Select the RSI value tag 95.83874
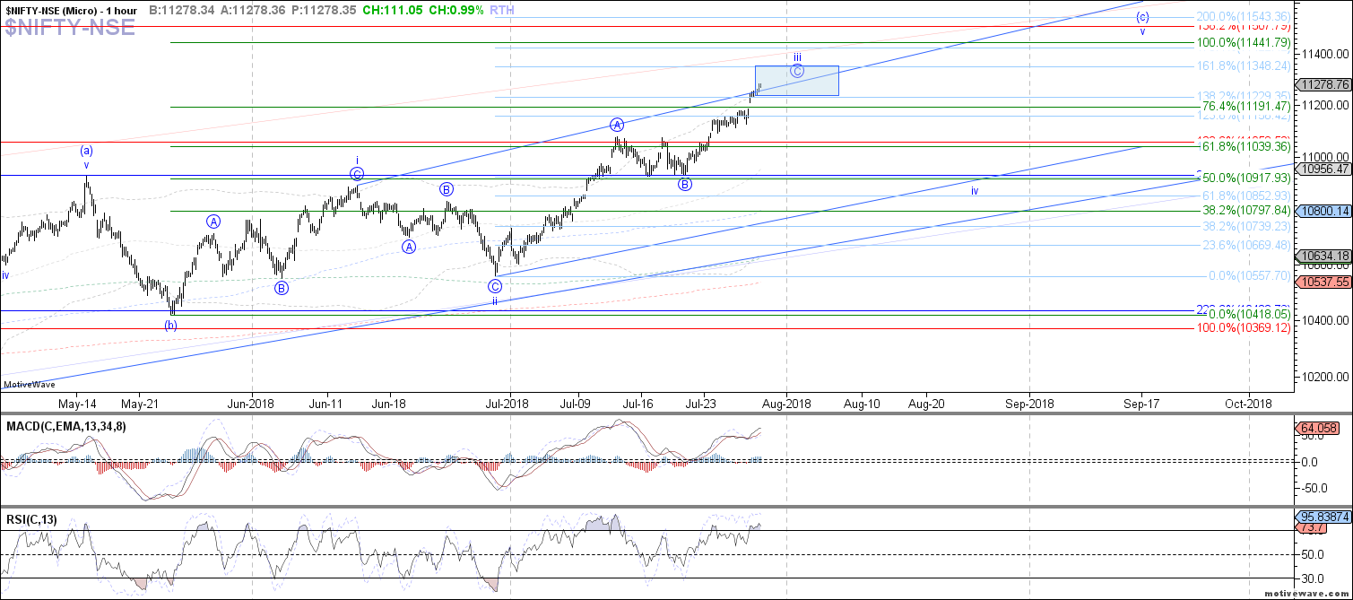Viewport: 1353px width, 600px height. pos(1323,517)
